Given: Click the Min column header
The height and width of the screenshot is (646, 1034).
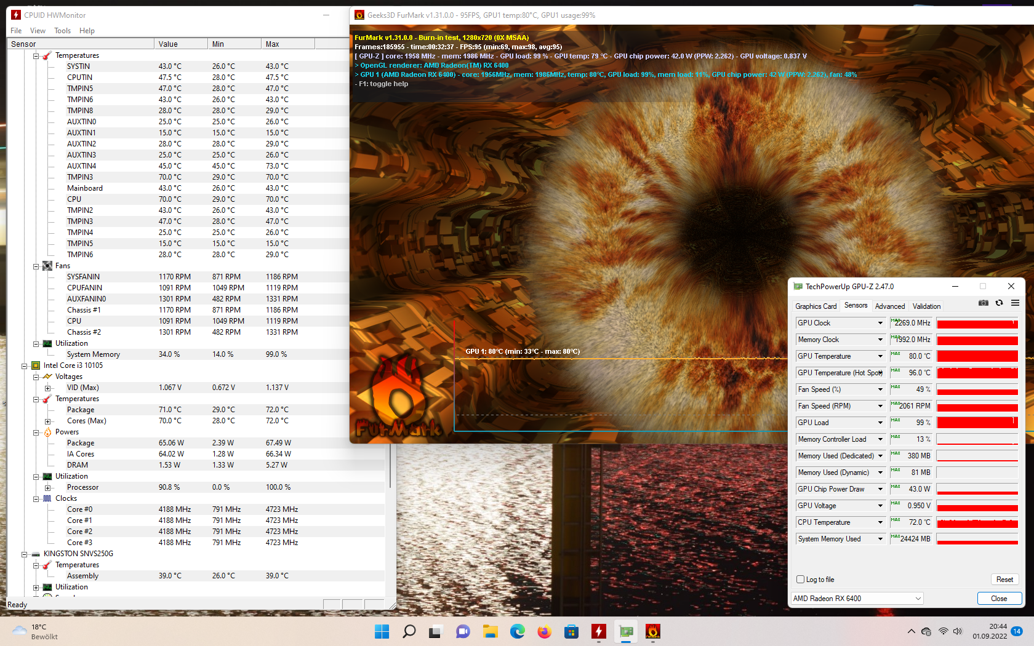Looking at the screenshot, I should pyautogui.click(x=234, y=44).
